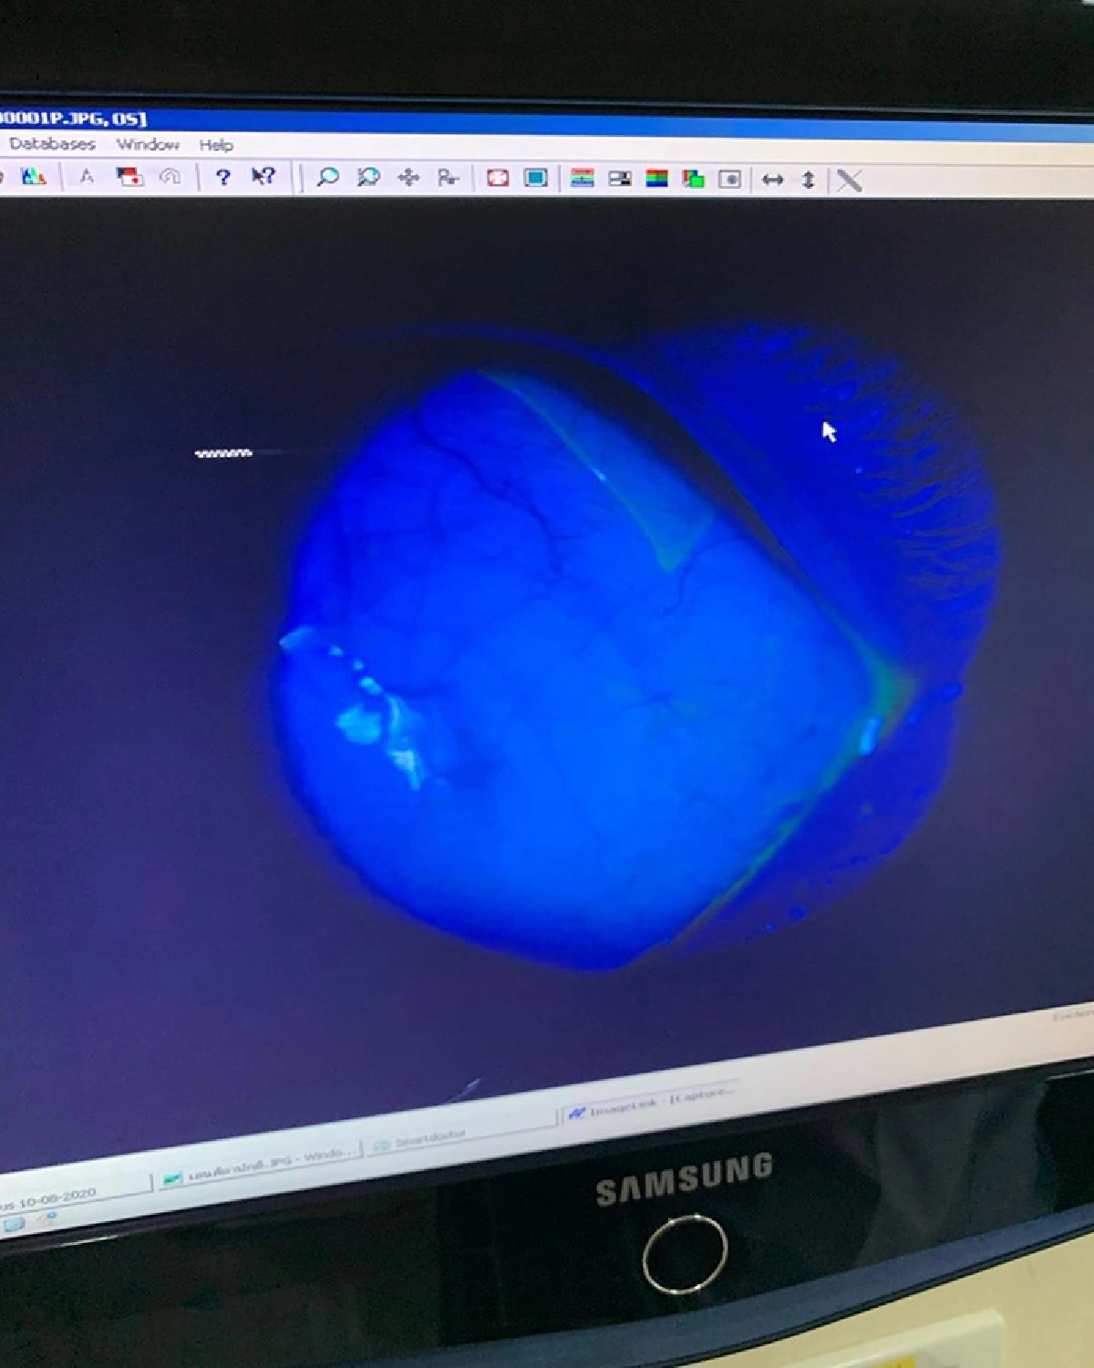
Task: Select the second zoom magnifier icon
Action: tap(368, 177)
